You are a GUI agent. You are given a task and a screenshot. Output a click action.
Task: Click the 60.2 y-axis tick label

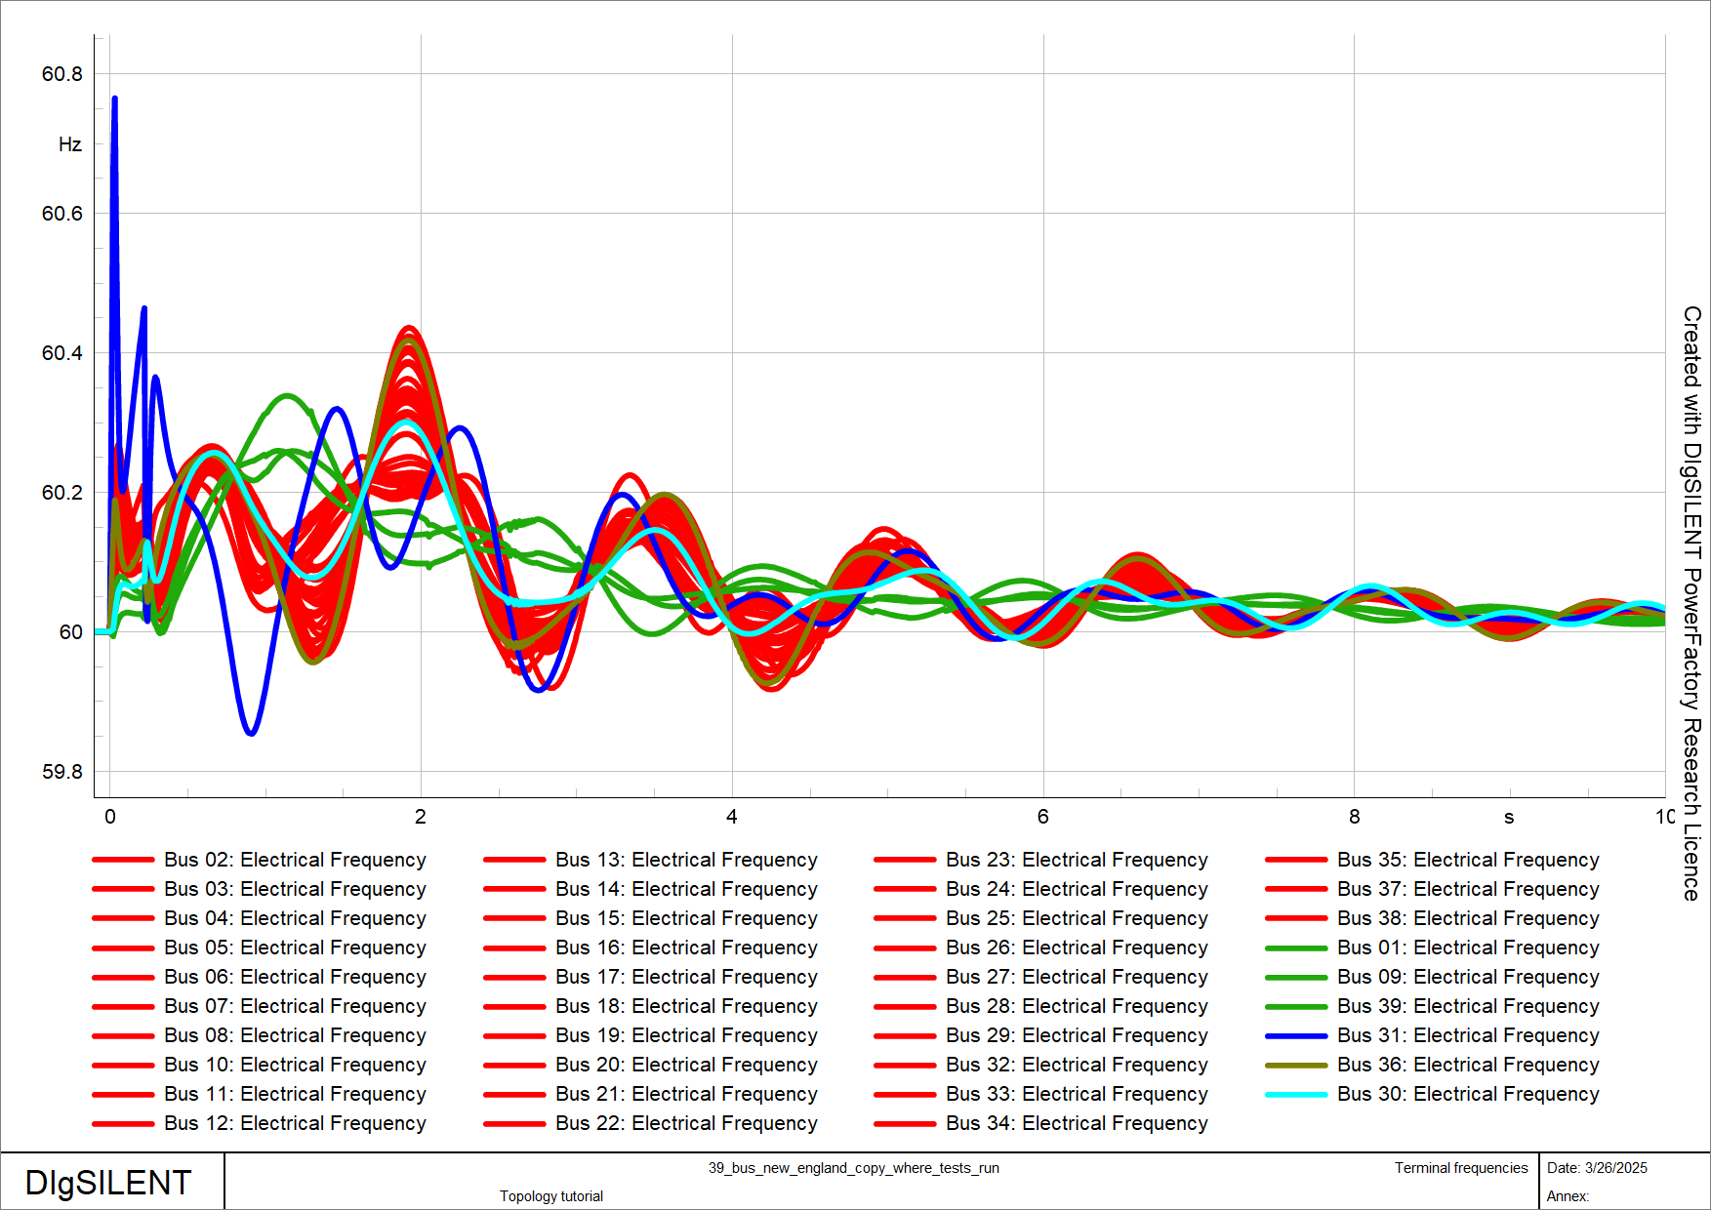tap(62, 493)
